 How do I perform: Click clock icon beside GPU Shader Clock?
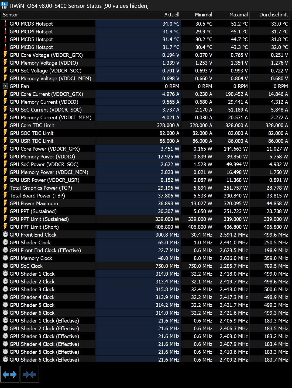(5, 242)
